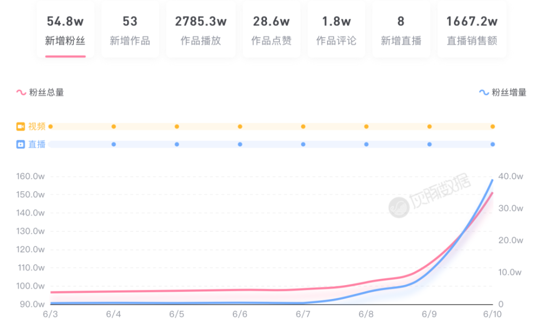Screen dimensions: 534x332
Task: Click the 视频 marker at 6/4
Action: click(x=114, y=127)
